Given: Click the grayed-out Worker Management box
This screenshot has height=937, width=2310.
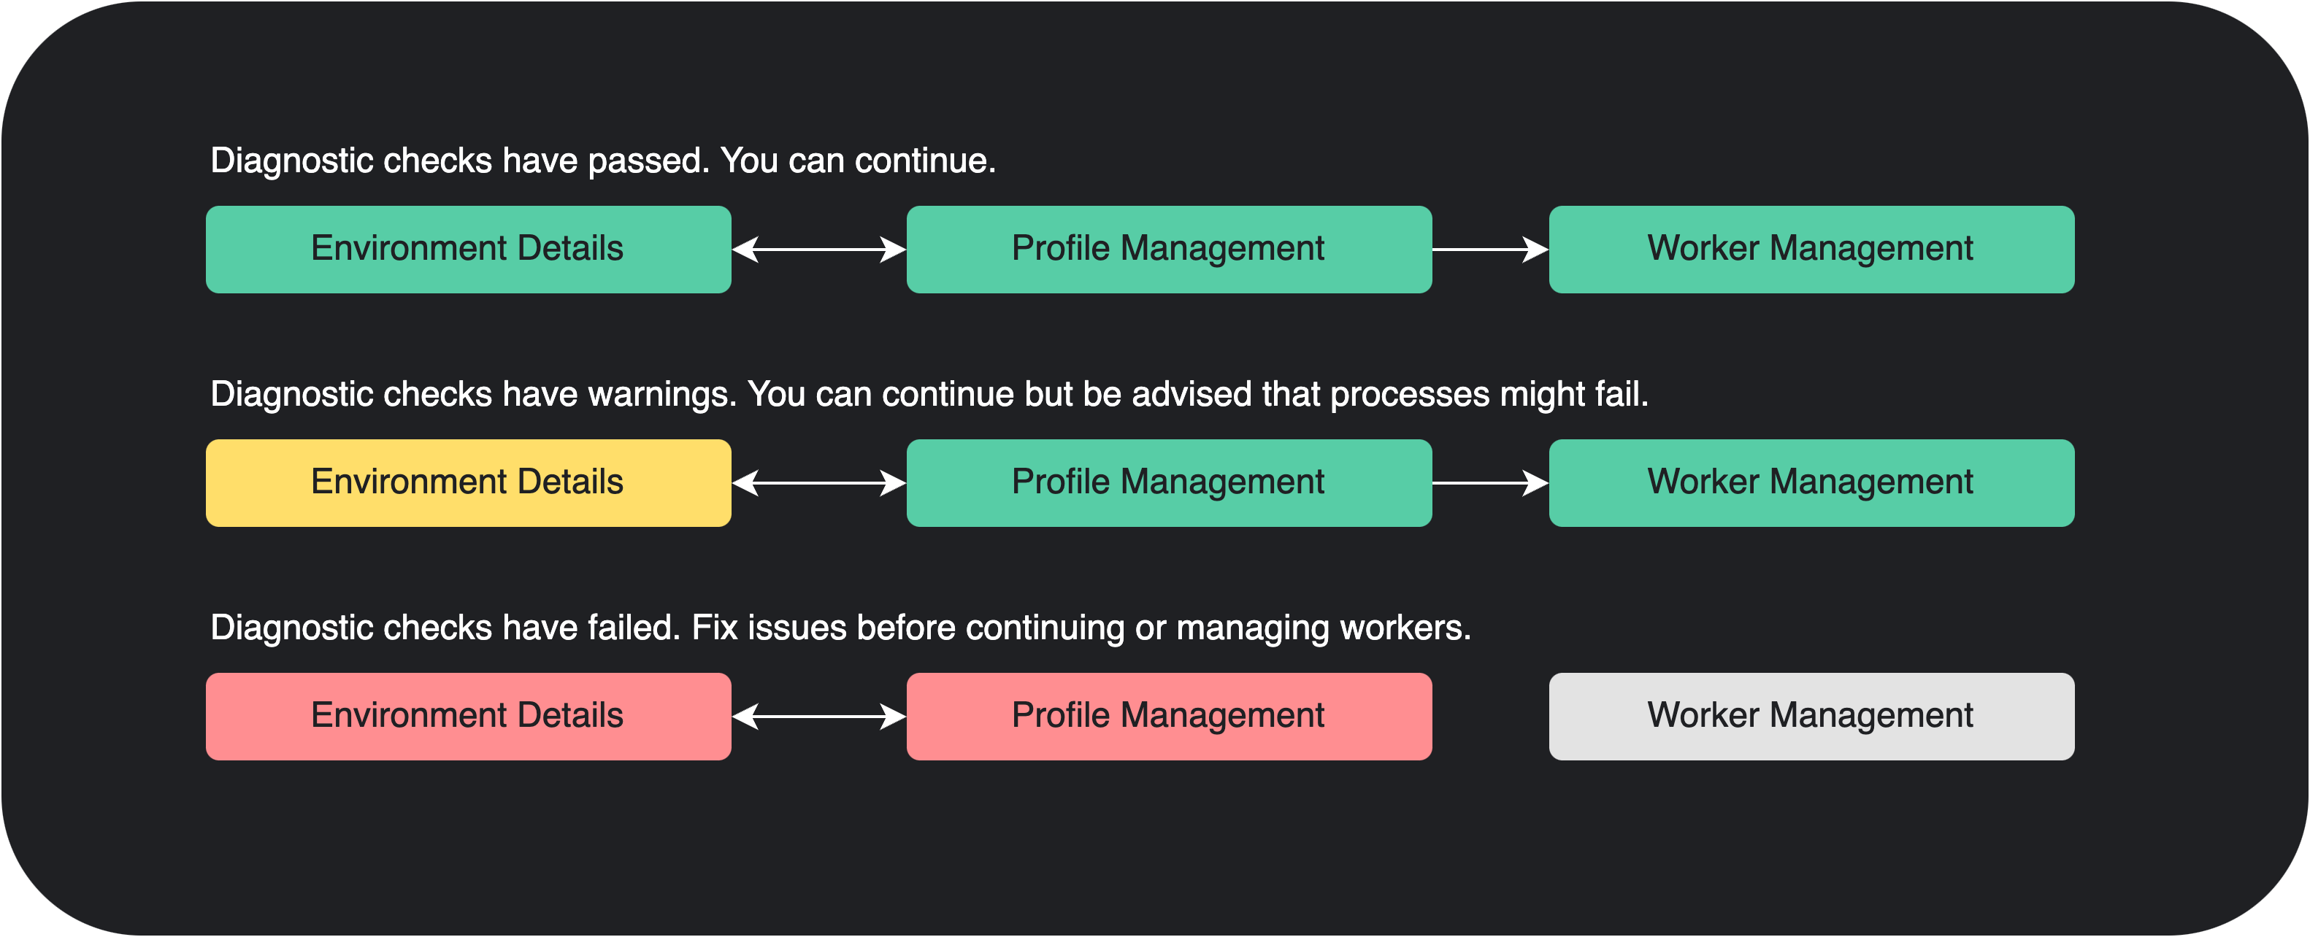Looking at the screenshot, I should coord(1811,717).
